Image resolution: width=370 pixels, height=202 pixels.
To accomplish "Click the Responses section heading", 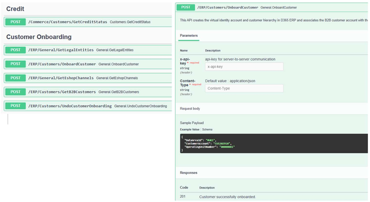I will pos(188,173).
